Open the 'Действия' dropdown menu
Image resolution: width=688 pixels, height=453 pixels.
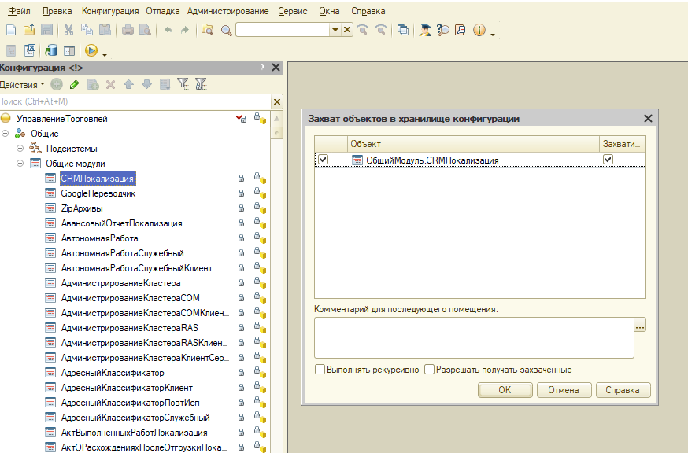[x=23, y=84]
